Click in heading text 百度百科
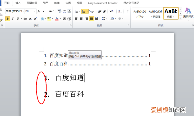 70,94
